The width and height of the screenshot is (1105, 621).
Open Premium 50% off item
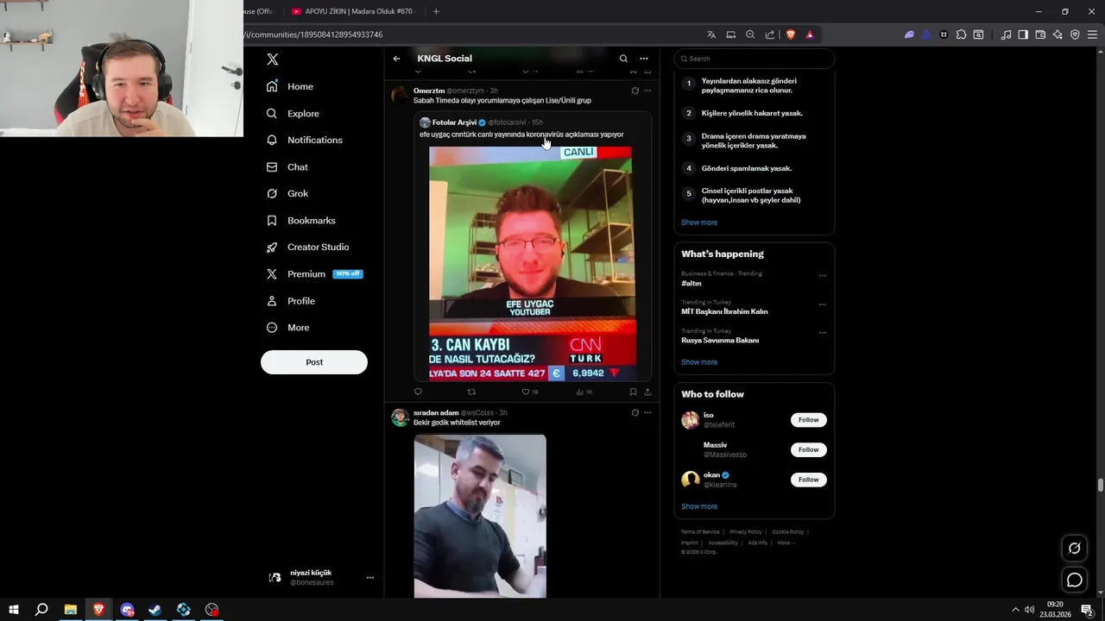coord(314,273)
